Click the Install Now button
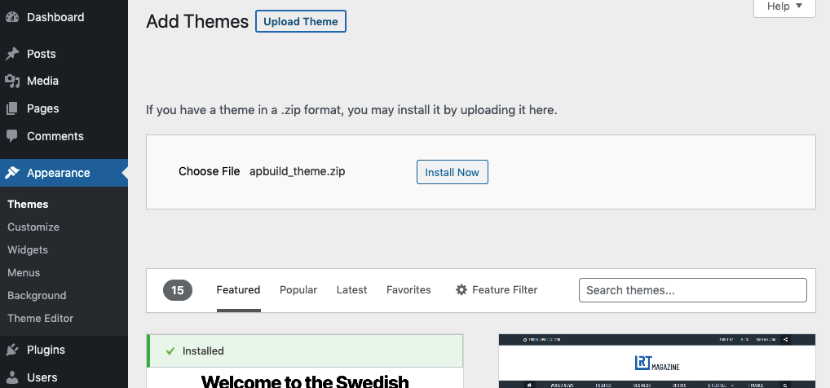Screen dimensions: 830x388 (x=452, y=172)
